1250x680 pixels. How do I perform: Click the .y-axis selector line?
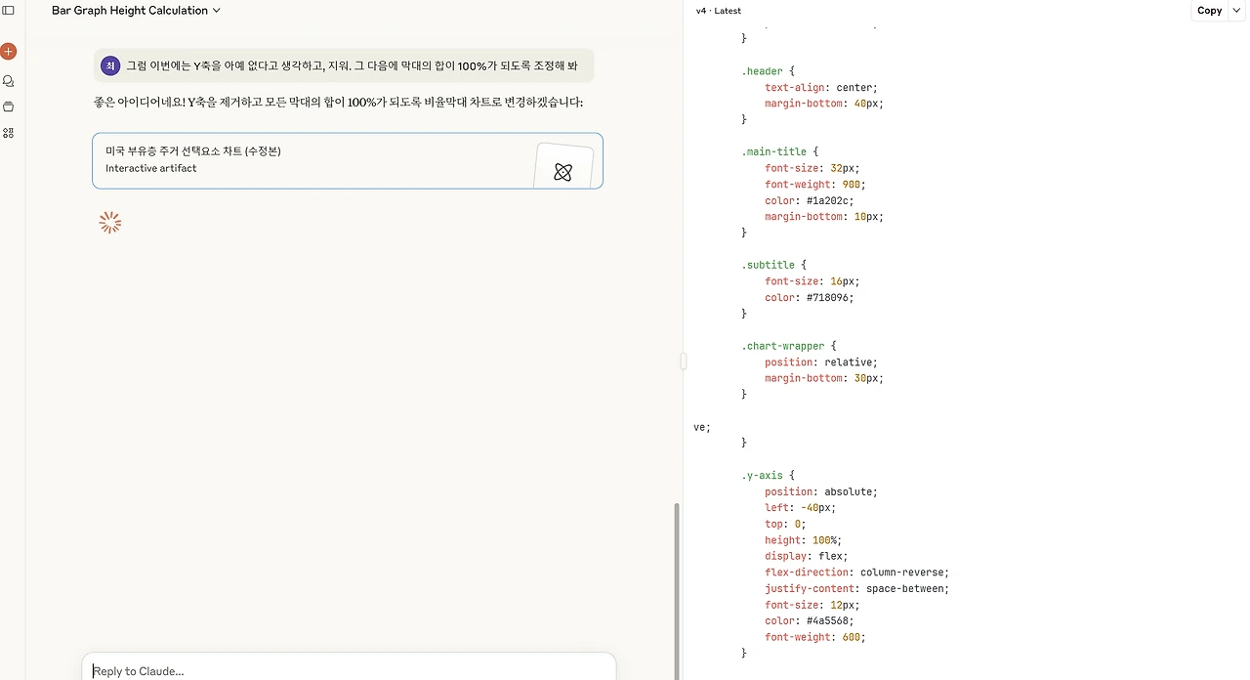768,475
